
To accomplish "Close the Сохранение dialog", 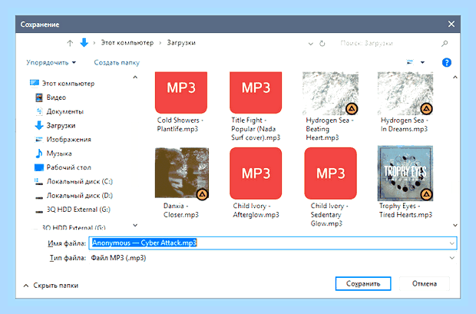I will [451, 24].
